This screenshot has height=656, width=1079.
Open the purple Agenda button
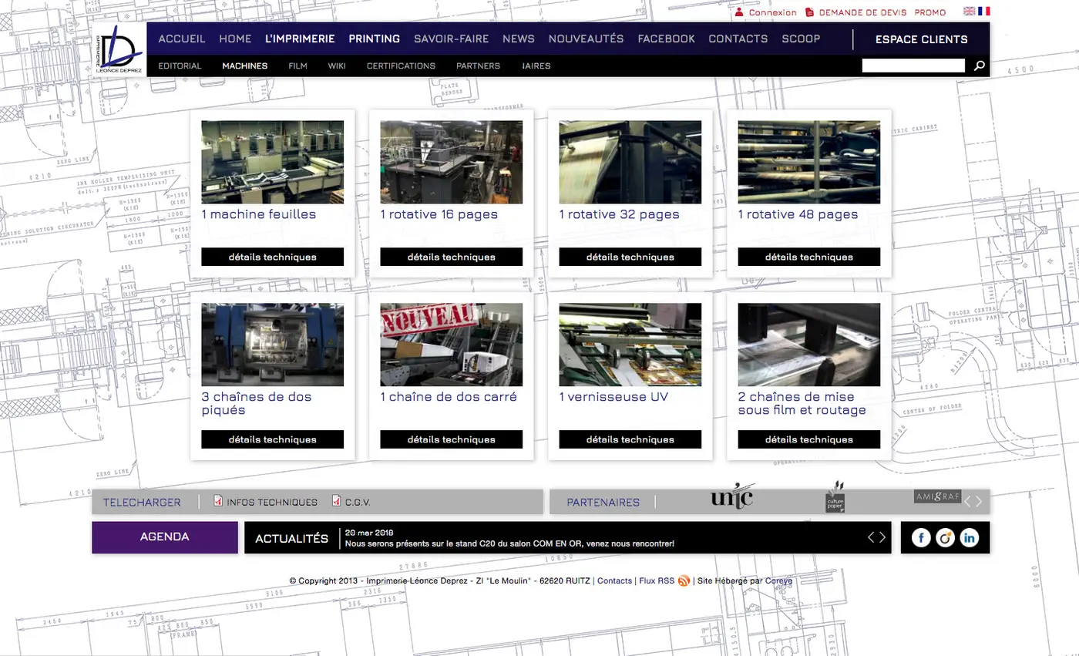[x=165, y=537]
